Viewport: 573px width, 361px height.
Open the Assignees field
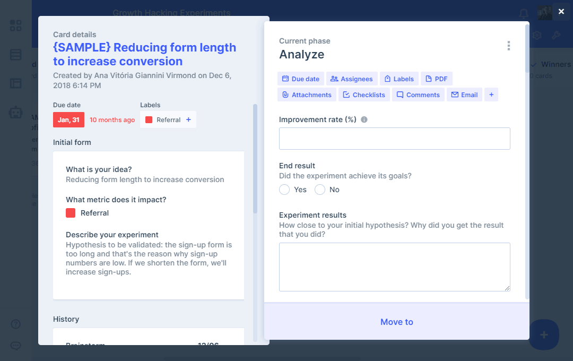pyautogui.click(x=352, y=79)
